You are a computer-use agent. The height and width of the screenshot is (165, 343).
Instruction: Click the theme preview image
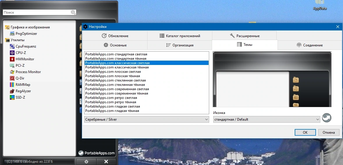point(272,79)
